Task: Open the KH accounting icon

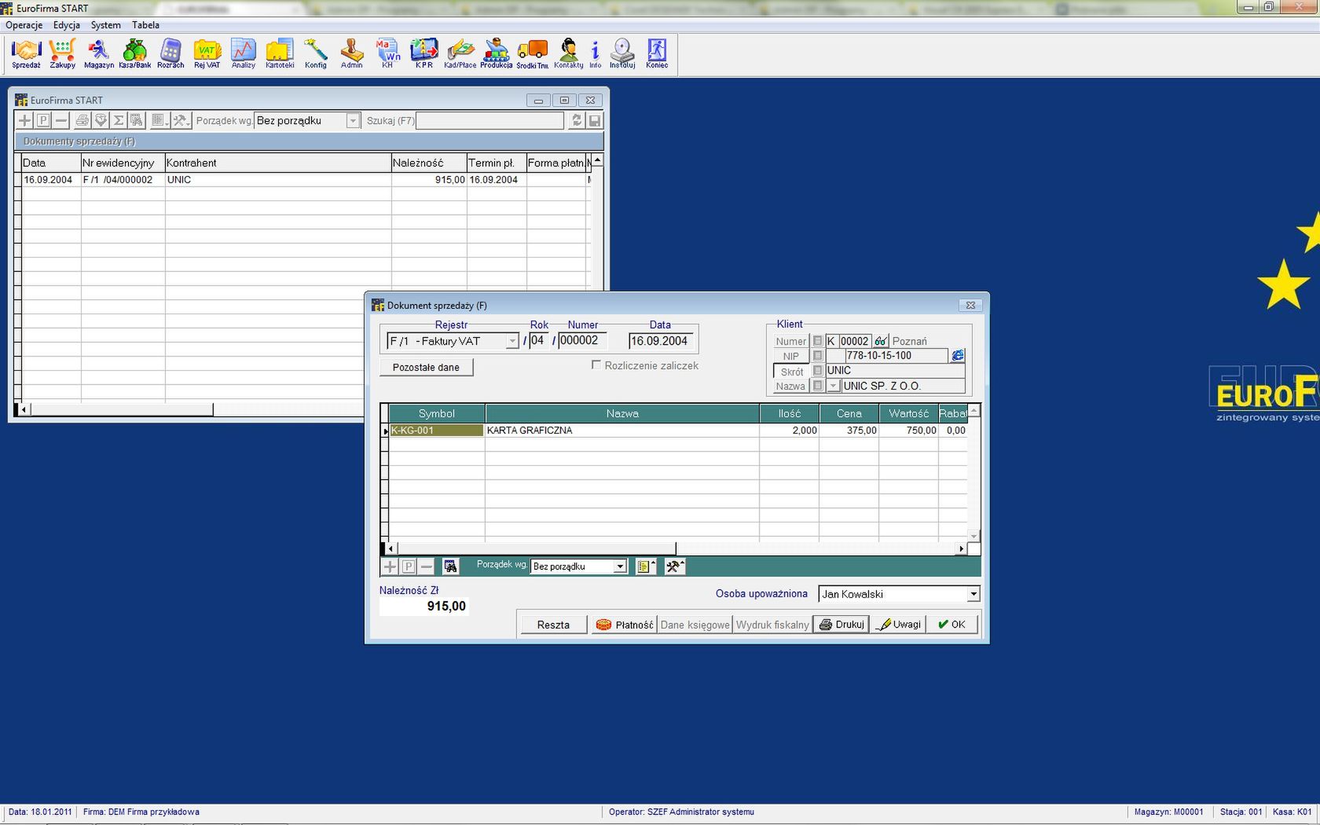Action: tap(387, 53)
